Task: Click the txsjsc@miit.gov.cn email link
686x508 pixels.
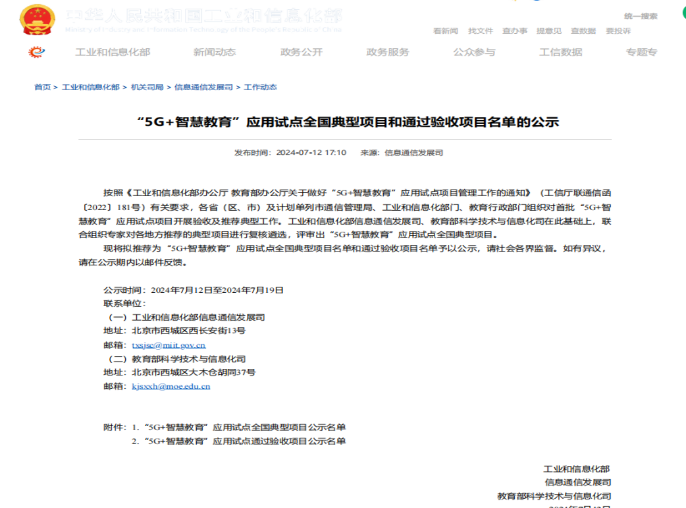Action: point(168,345)
